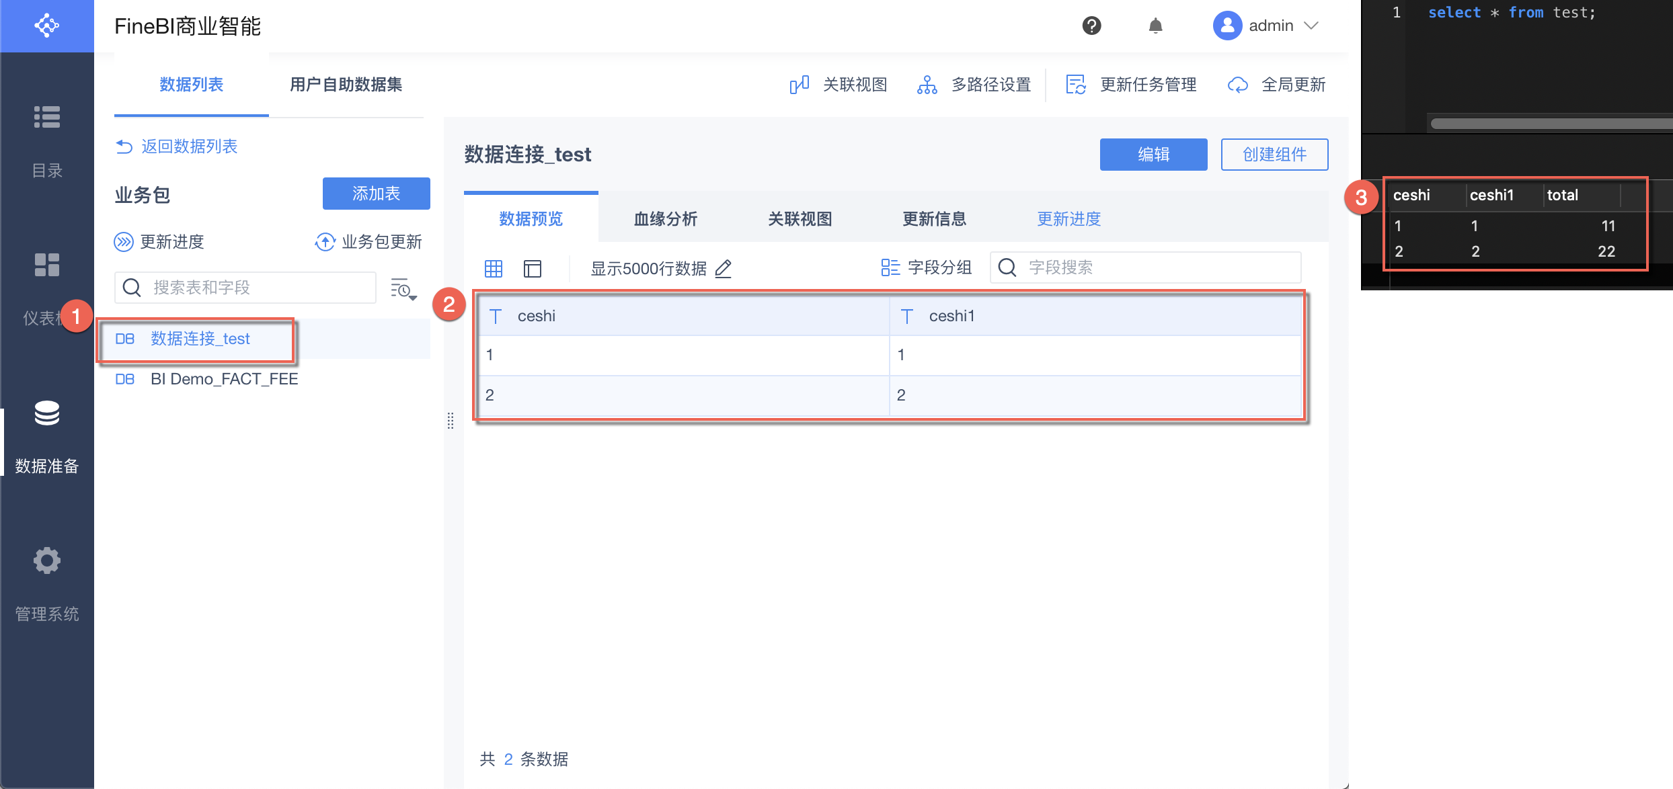Switch to 用户自助数据集 tab

click(x=346, y=85)
